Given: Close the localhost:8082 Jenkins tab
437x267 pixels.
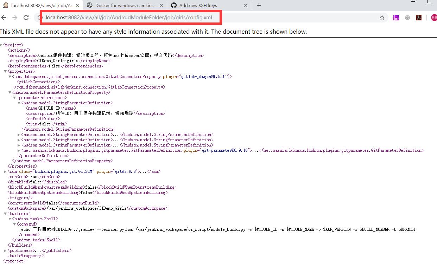Looking at the screenshot, I should click(77, 5).
